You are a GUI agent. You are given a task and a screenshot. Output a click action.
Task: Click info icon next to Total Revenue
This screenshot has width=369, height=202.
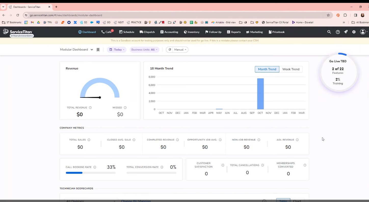tap(90, 108)
